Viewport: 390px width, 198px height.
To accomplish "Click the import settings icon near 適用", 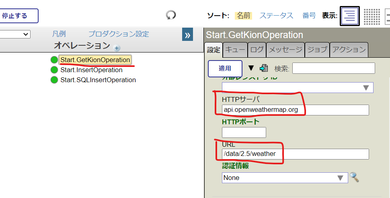I will (x=264, y=68).
